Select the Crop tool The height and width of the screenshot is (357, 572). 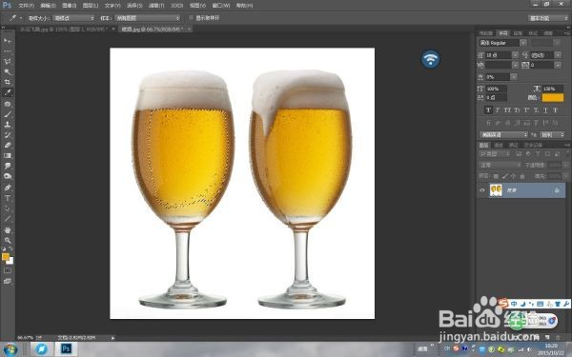tap(8, 82)
